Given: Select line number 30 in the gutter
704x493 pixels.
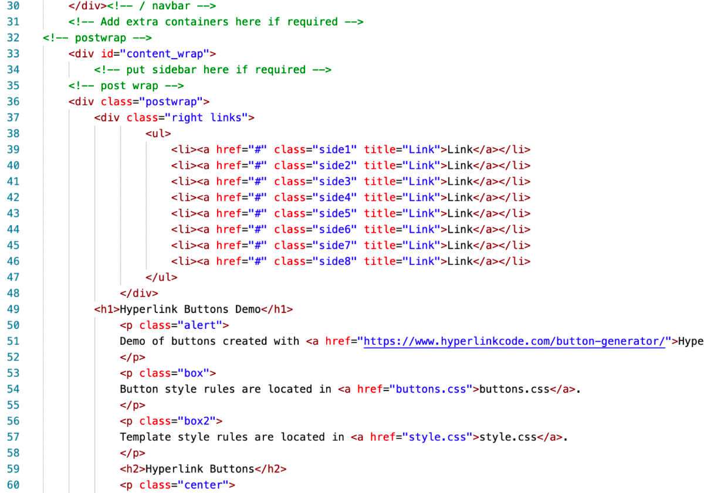Looking at the screenshot, I should [x=14, y=6].
